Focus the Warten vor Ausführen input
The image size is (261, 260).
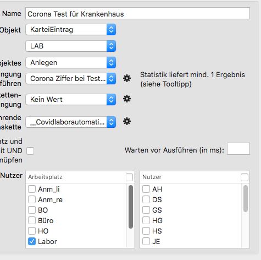(238, 149)
